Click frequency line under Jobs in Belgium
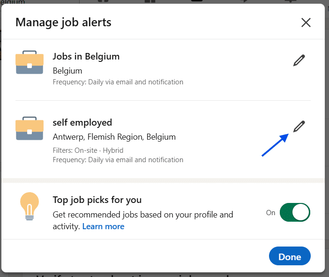Viewport: 329px width, 277px height. click(118, 82)
